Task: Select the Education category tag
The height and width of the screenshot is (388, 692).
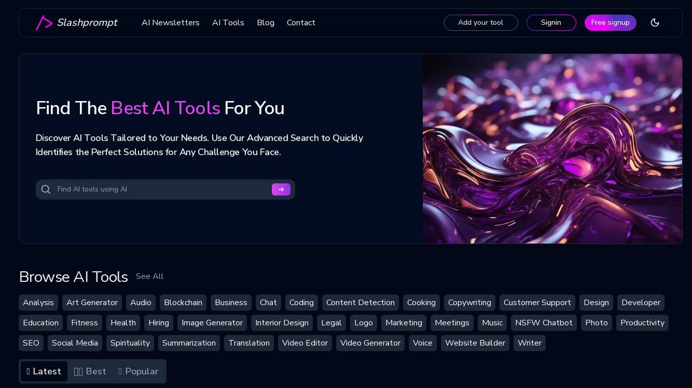Action: [41, 323]
